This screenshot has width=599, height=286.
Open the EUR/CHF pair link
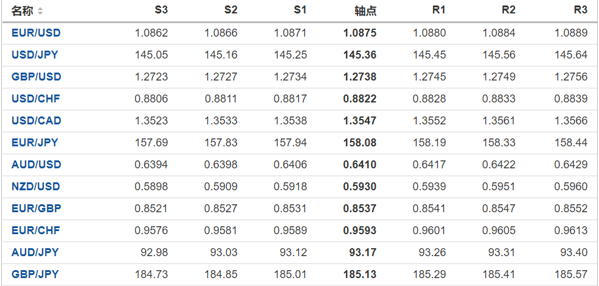(x=35, y=231)
